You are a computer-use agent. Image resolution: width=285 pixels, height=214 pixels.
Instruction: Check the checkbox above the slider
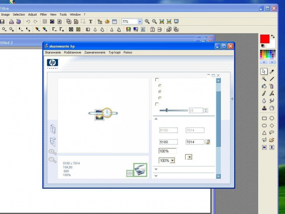click(x=157, y=104)
